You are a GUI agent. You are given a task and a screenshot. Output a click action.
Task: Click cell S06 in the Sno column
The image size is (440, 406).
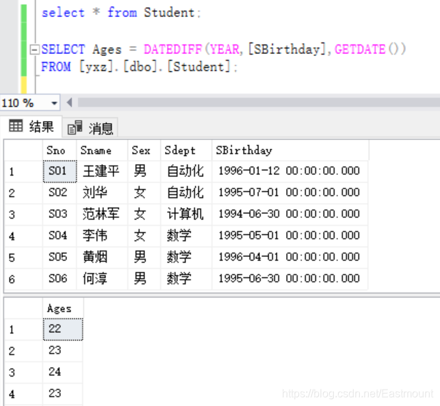point(60,279)
